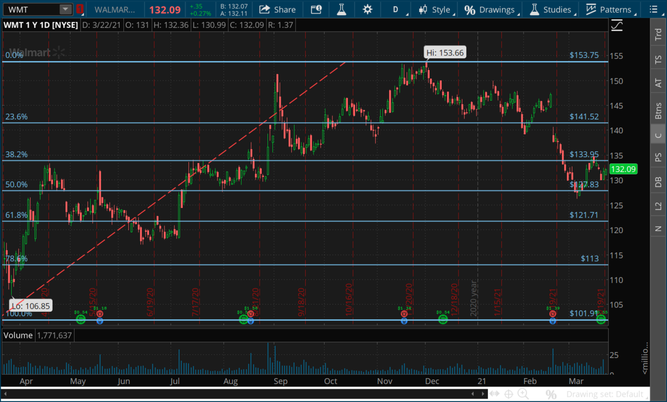The image size is (667, 402).
Task: Click the Share button
Action: (277, 9)
